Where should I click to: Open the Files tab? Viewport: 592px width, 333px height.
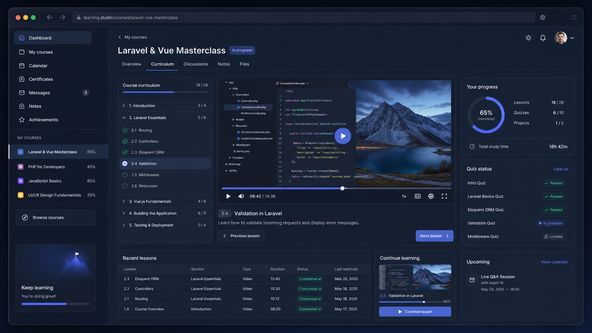[244, 64]
